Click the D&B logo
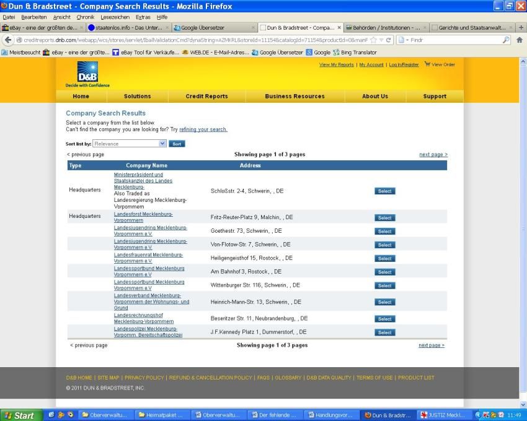Screen dimensions: 527x421 [x=87, y=74]
